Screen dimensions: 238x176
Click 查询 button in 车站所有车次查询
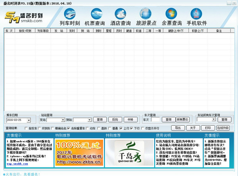point(225,120)
